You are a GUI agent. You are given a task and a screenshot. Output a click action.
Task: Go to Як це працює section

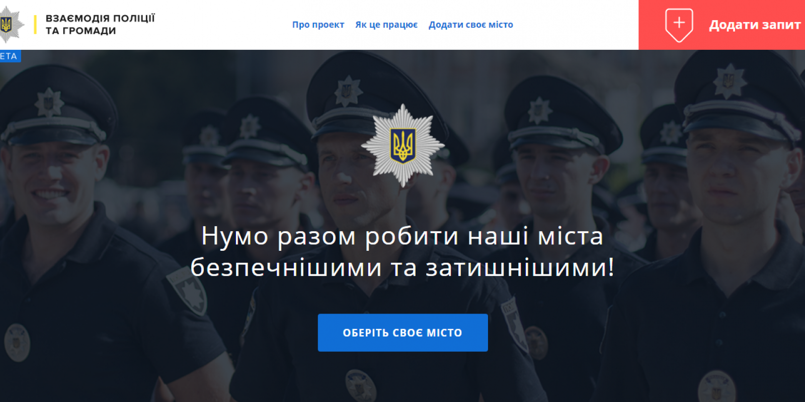point(386,25)
